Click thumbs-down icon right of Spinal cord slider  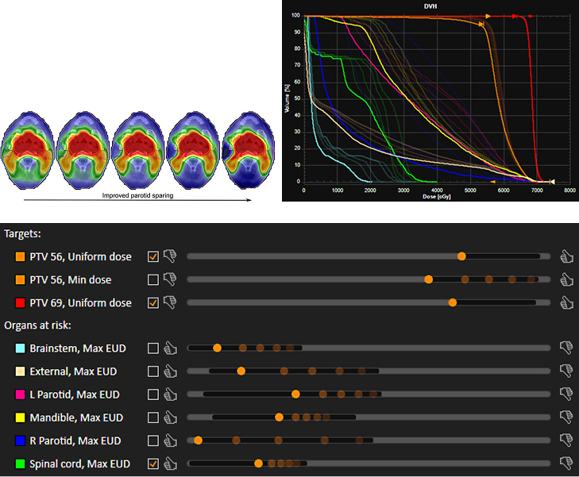(566, 463)
